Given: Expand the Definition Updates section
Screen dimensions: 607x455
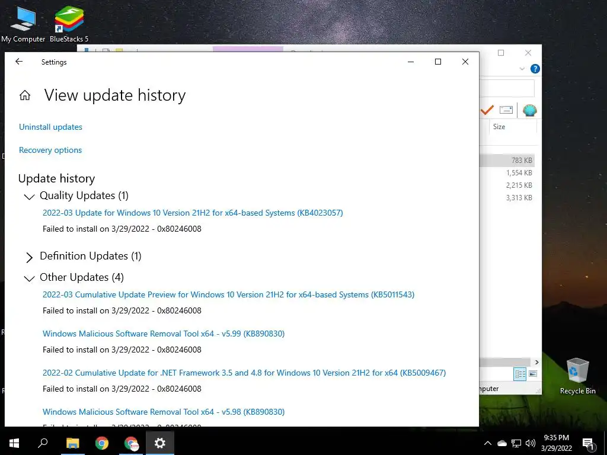Looking at the screenshot, I should click(30, 257).
